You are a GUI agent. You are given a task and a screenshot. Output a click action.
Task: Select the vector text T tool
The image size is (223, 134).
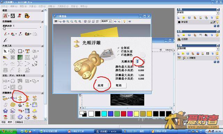(28, 51)
